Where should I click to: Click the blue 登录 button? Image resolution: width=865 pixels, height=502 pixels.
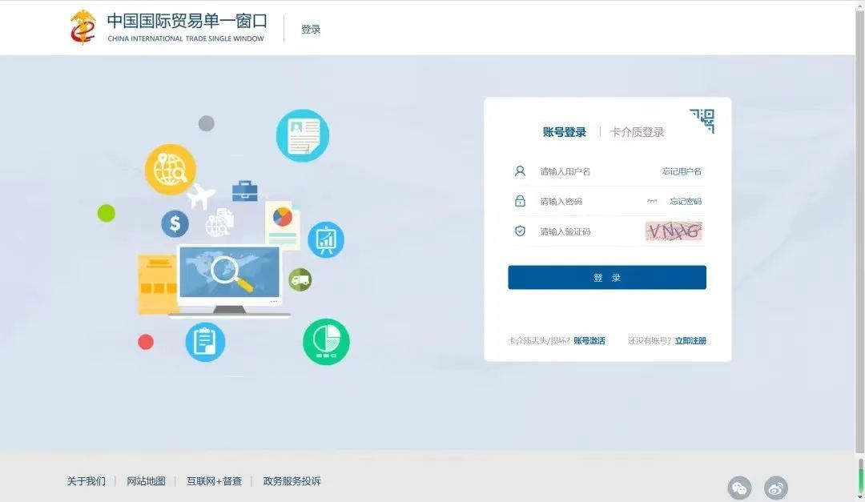[x=607, y=278]
